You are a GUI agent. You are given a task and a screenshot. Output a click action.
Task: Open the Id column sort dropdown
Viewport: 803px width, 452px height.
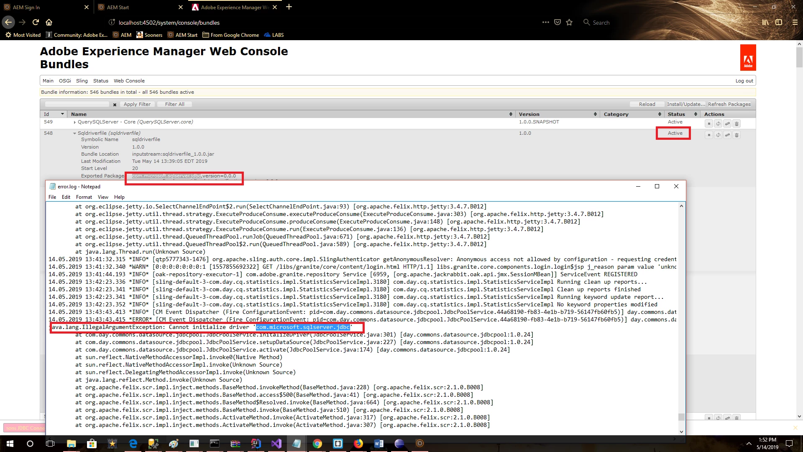(62, 114)
